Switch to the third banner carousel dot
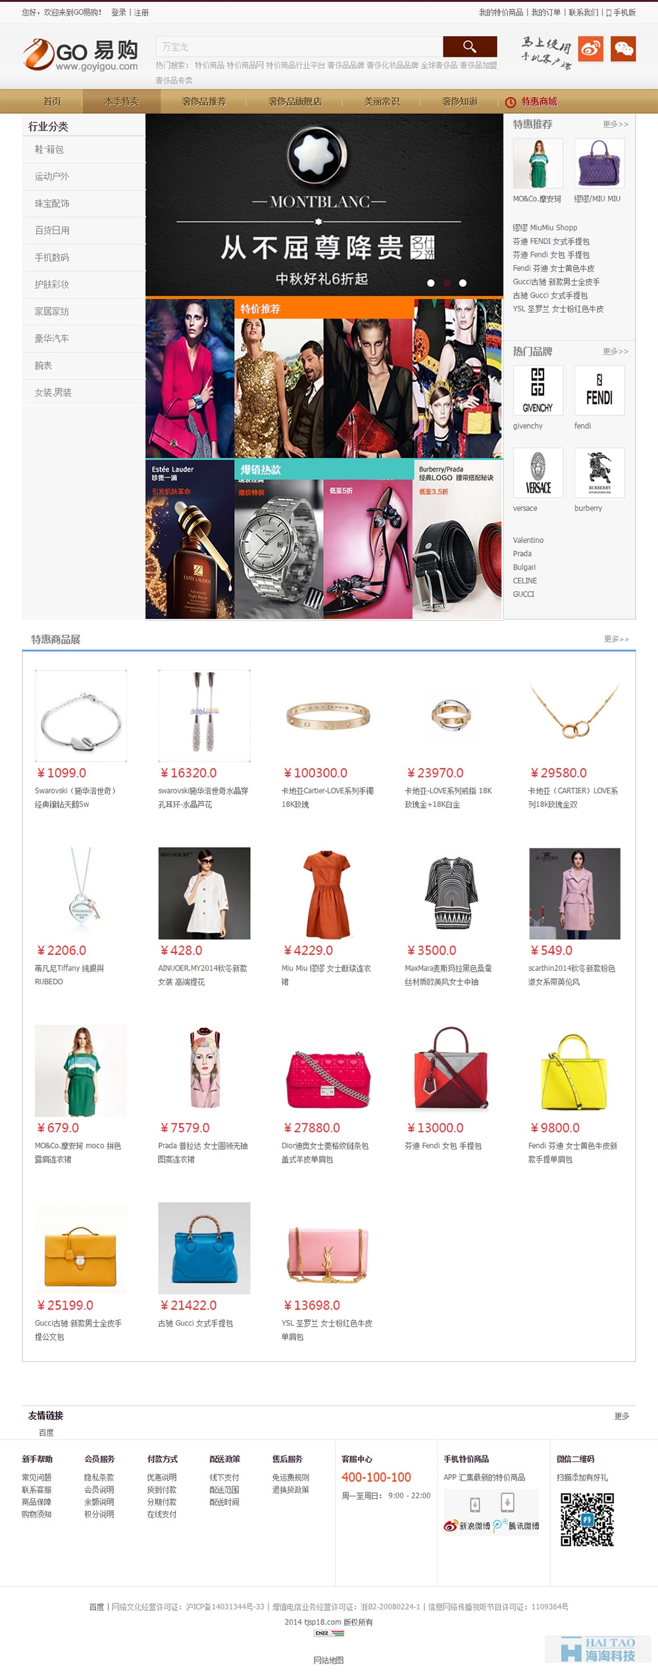 pos(463,283)
